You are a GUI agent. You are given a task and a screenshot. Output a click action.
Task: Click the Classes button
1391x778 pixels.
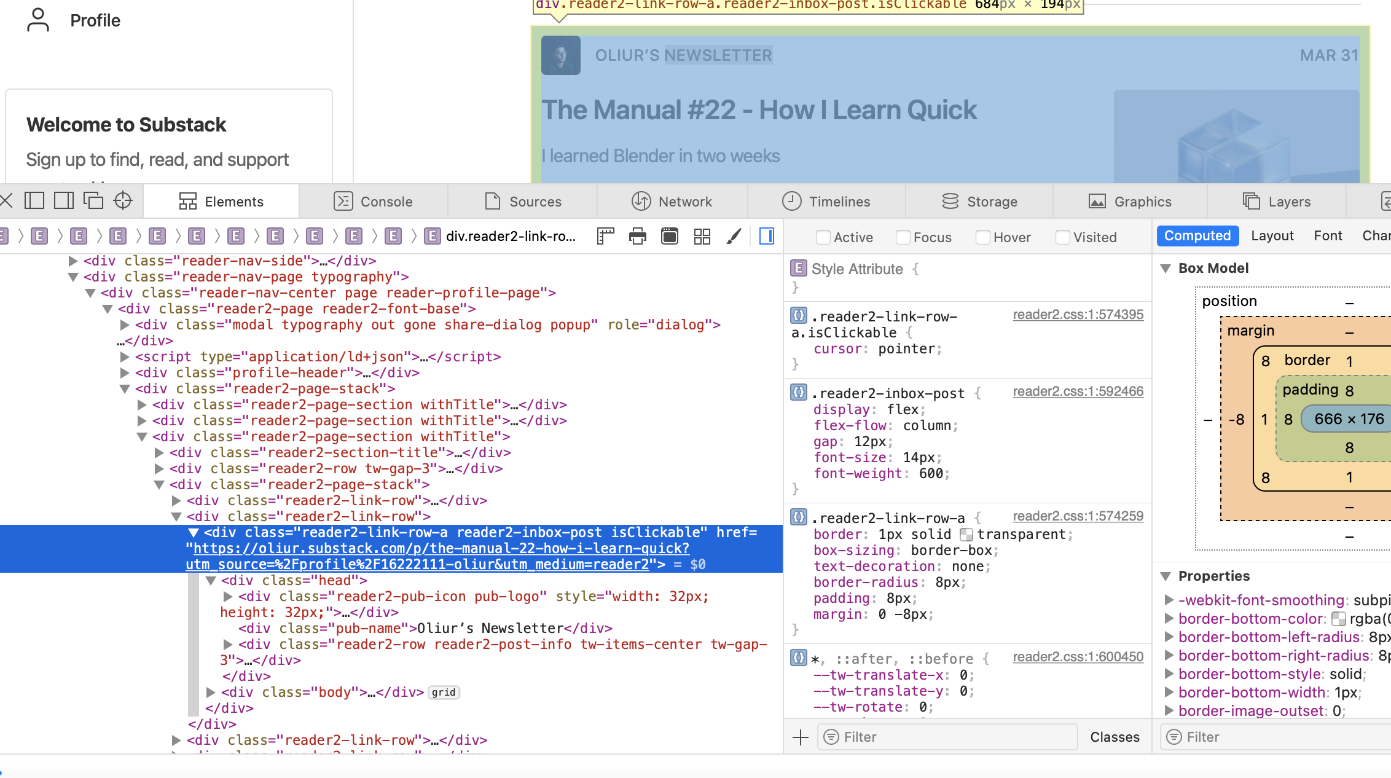click(1115, 737)
